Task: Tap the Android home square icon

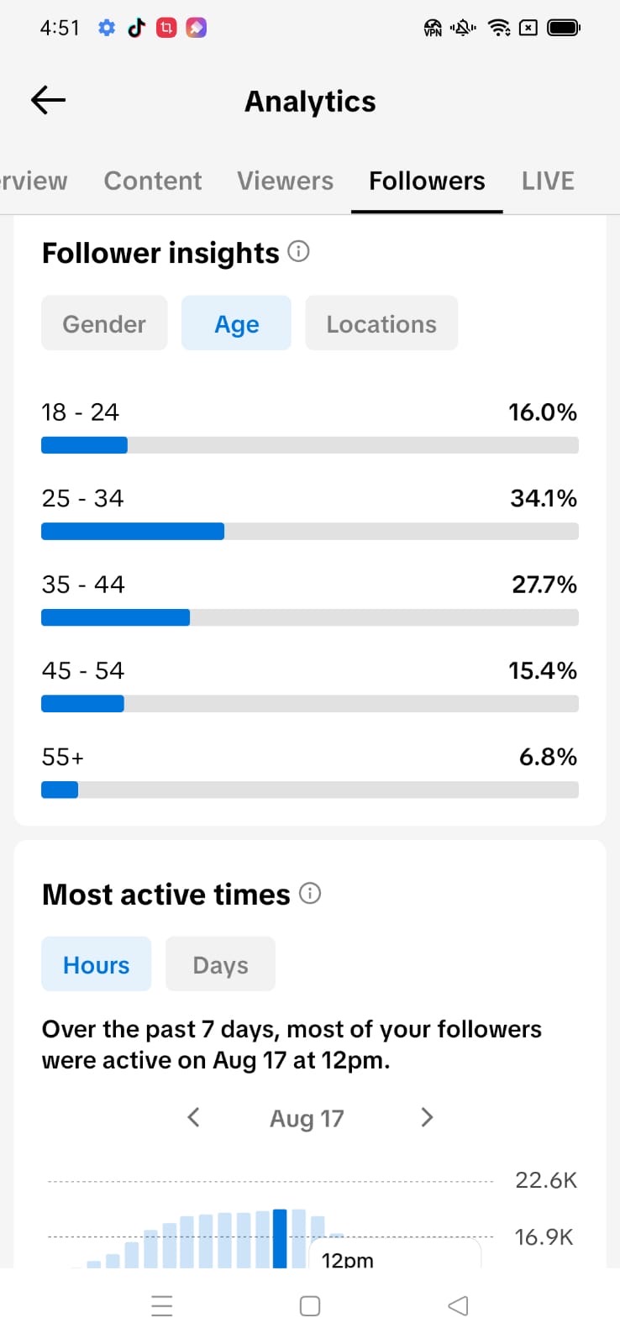Action: [310, 1305]
